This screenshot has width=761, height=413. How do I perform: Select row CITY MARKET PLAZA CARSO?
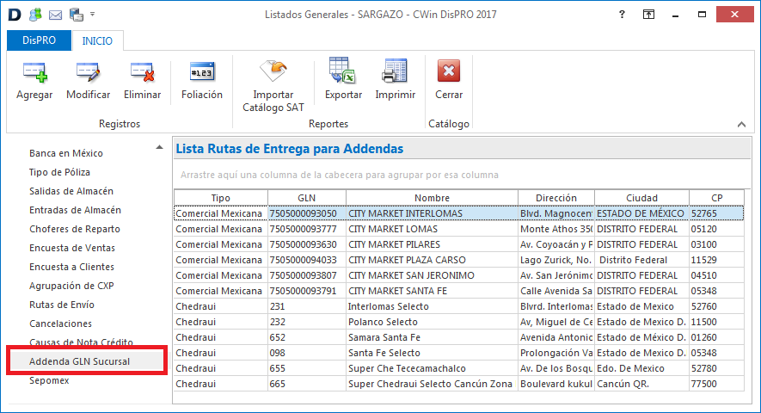[458, 260]
